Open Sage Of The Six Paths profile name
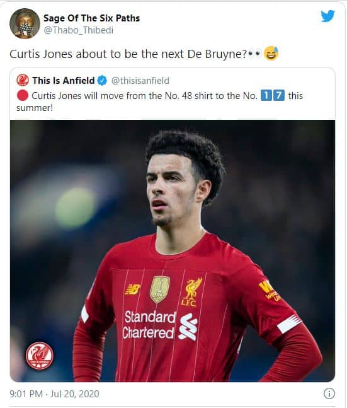The image size is (347, 408). point(91,18)
